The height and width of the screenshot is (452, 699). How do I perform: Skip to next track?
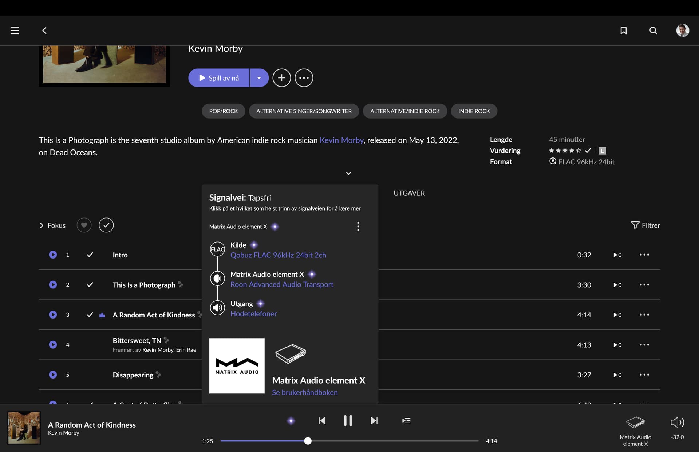click(x=374, y=421)
